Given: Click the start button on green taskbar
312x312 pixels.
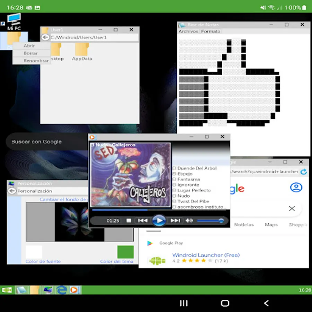Looking at the screenshot, I should coord(7,290).
